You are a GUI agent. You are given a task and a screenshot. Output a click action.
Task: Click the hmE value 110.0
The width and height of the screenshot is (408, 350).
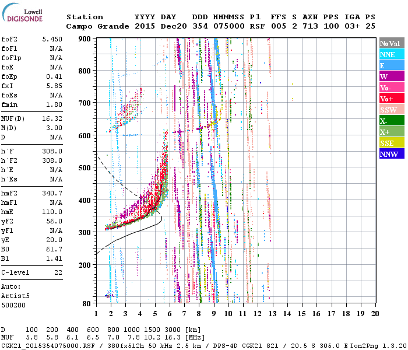pos(52,212)
